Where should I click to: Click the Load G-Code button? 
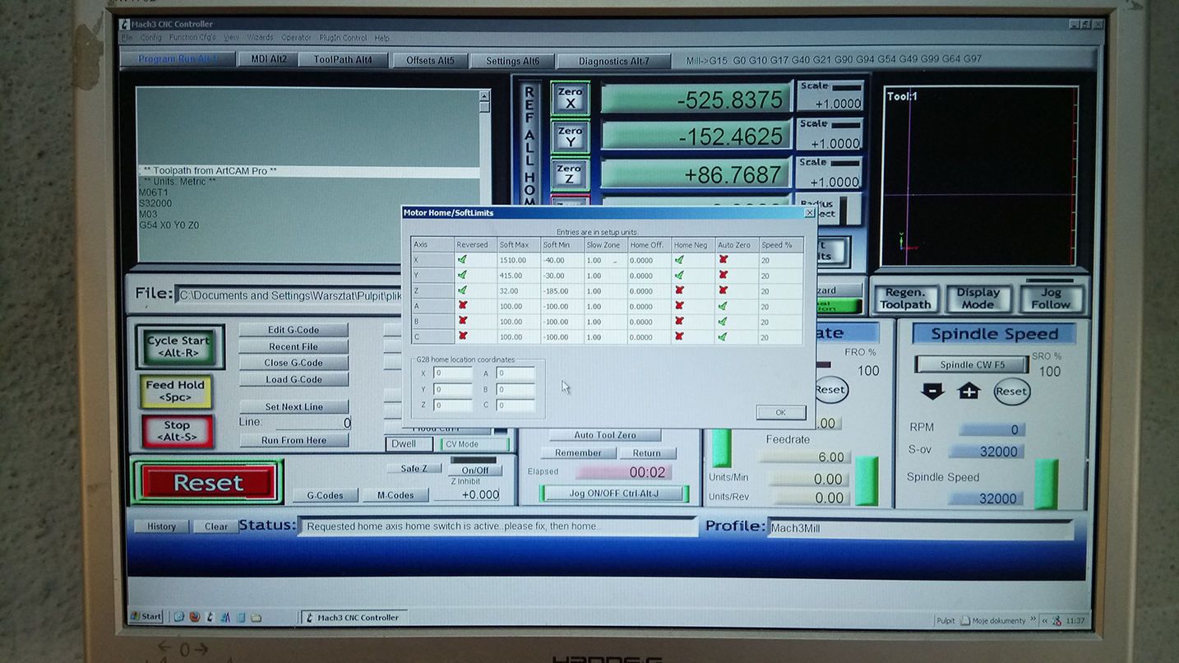tap(294, 379)
